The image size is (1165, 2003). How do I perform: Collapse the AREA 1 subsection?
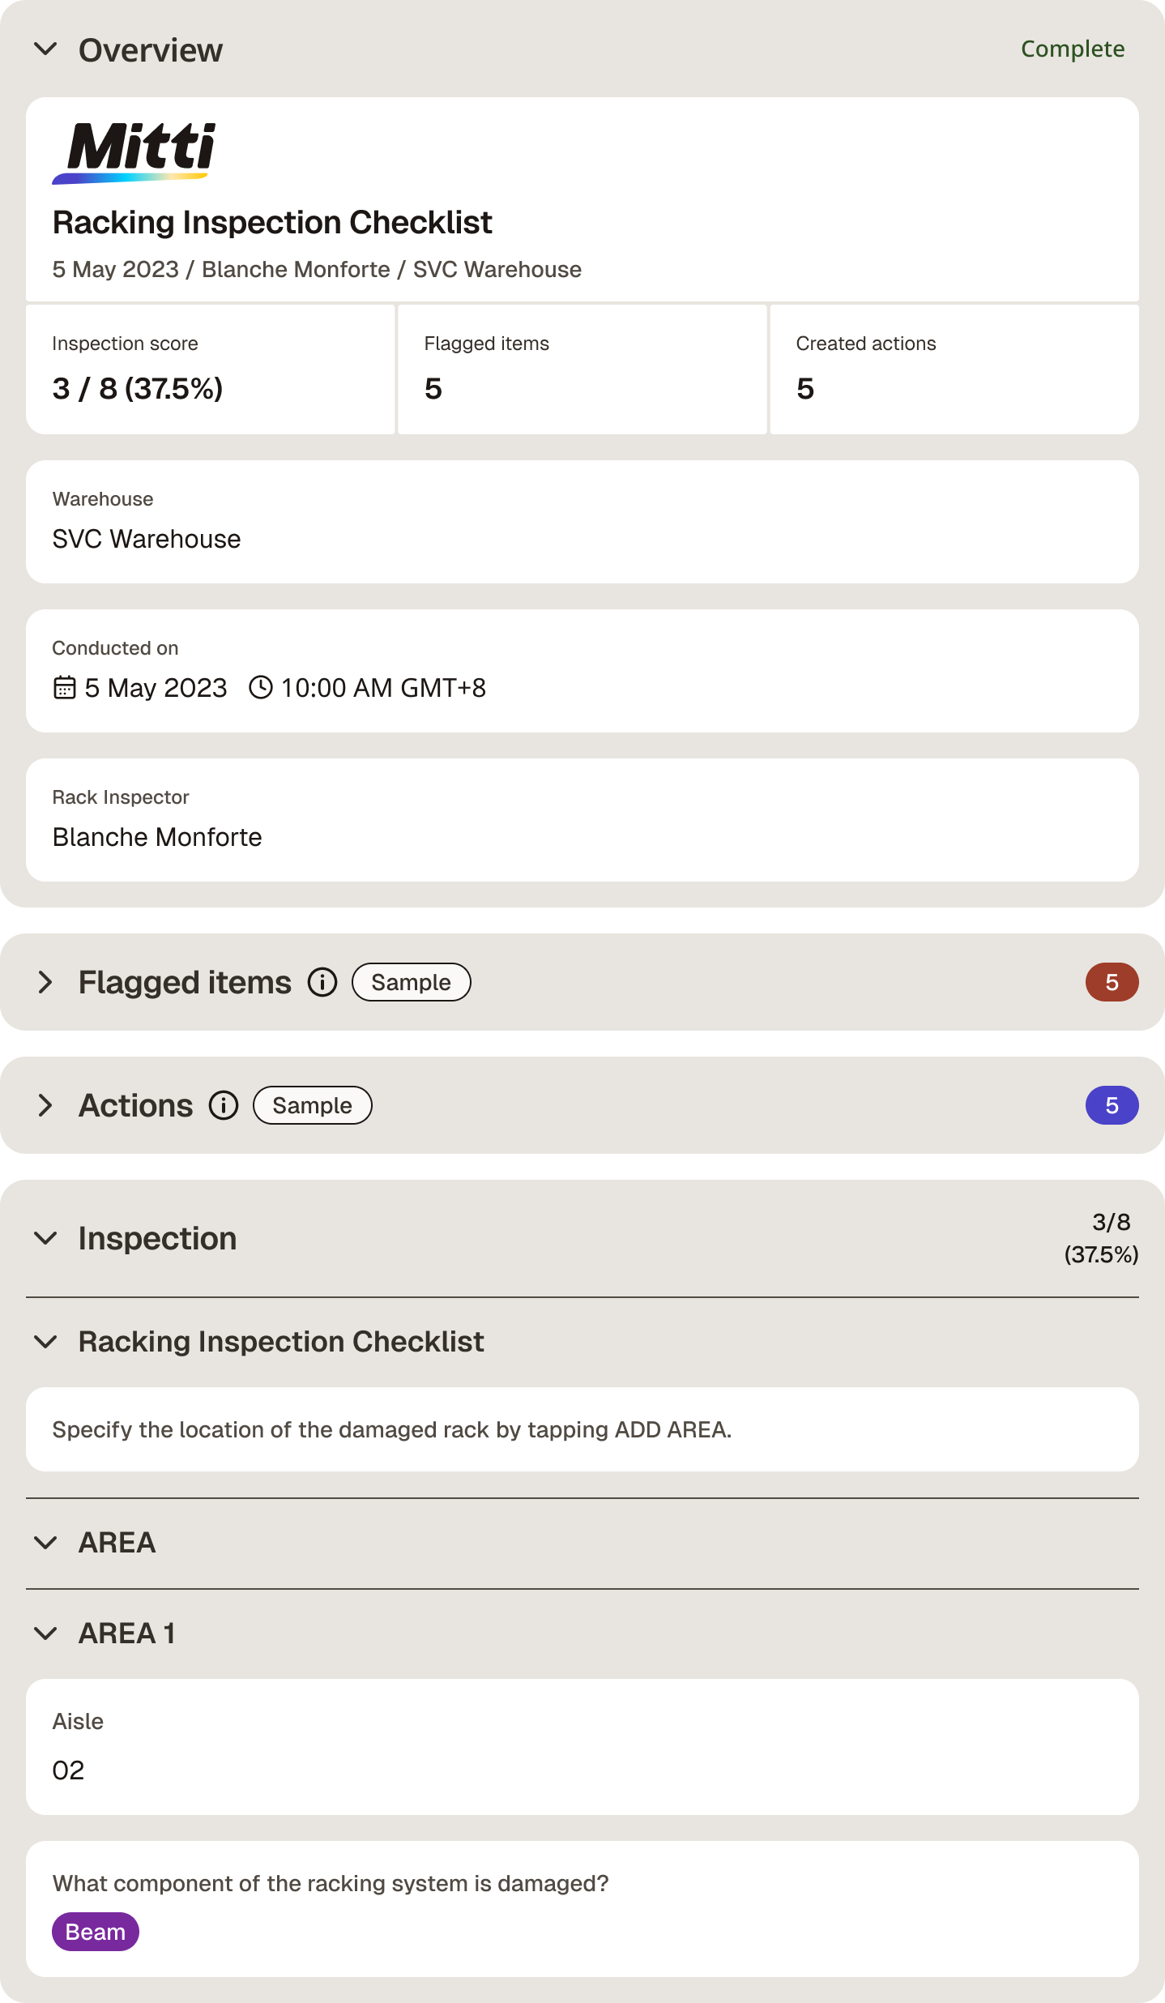(x=46, y=1634)
